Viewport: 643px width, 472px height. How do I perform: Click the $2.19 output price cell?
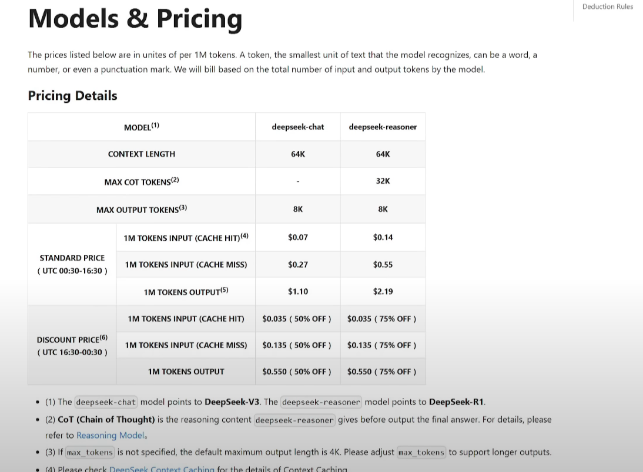coord(383,291)
